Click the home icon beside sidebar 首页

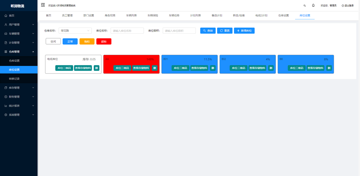coord(6,15)
